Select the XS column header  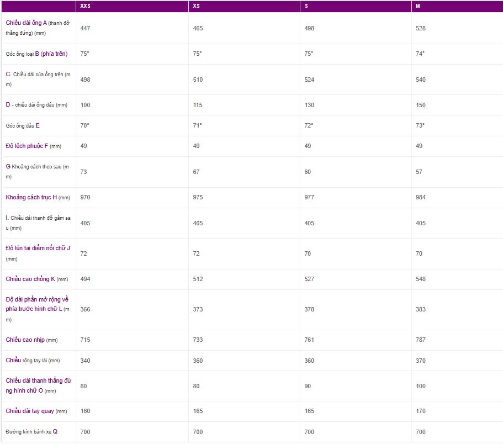[x=197, y=7]
